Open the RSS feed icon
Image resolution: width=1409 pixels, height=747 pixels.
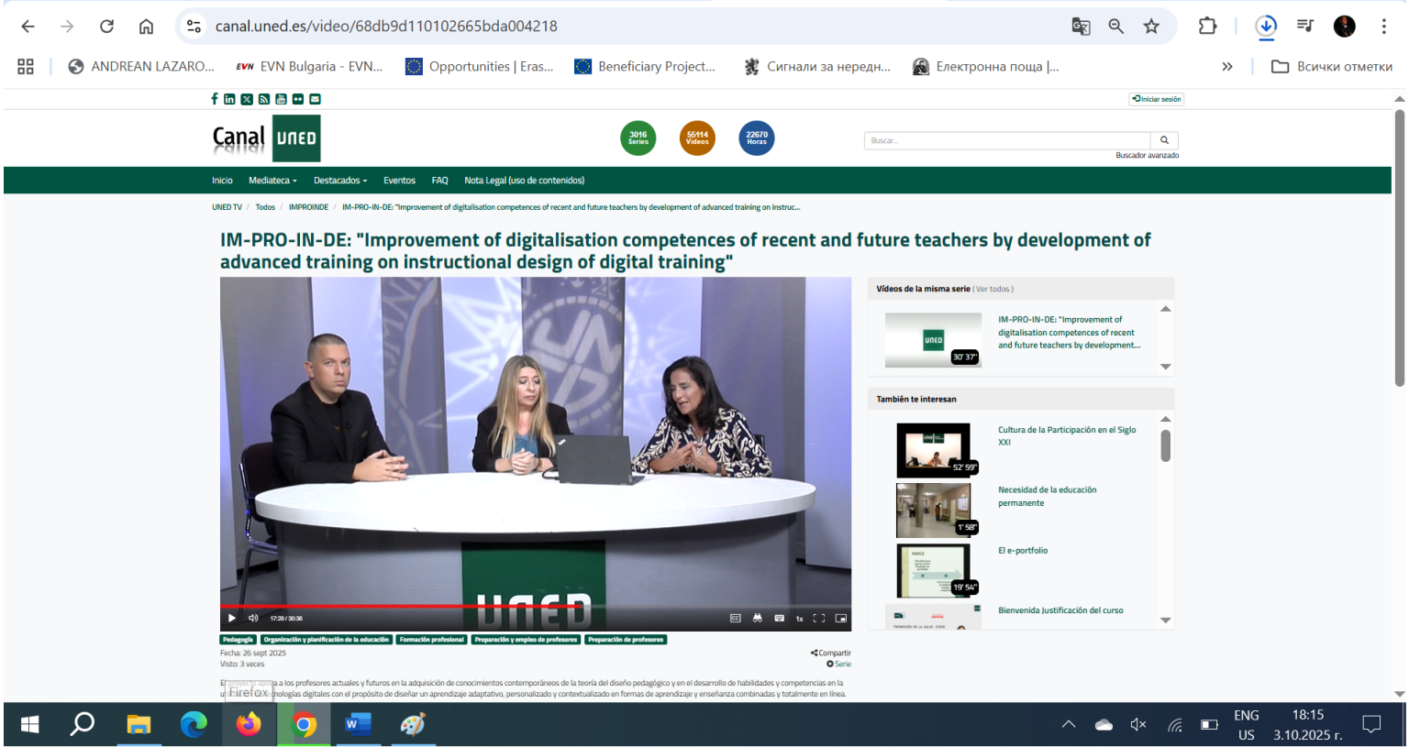[x=263, y=99]
